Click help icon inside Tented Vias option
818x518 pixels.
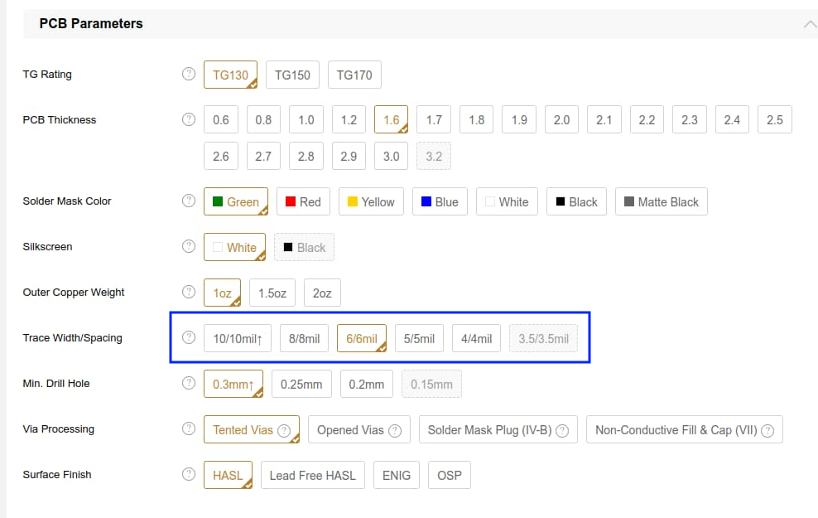[284, 431]
